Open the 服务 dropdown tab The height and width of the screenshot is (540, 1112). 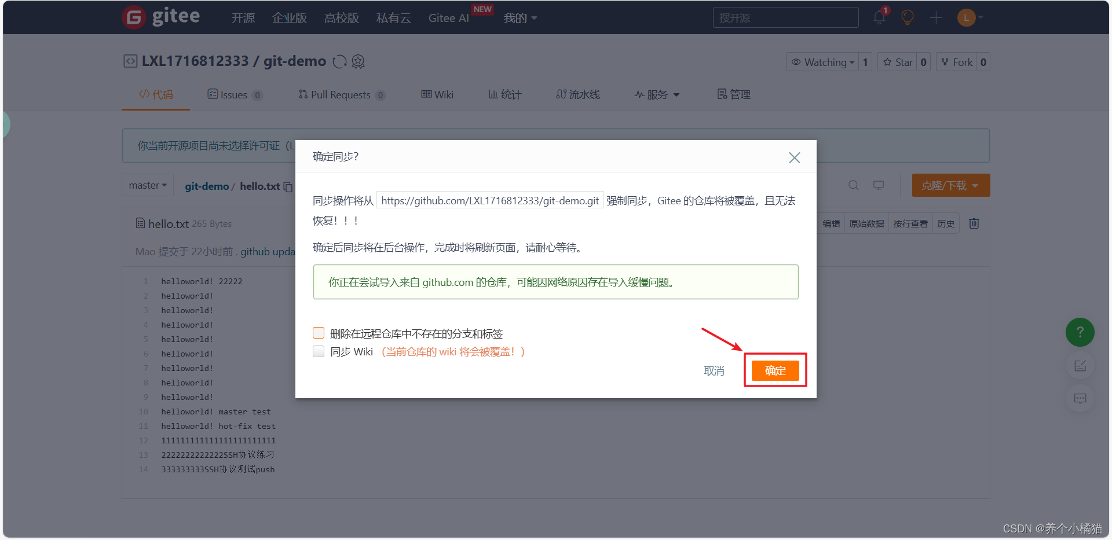[x=657, y=94]
